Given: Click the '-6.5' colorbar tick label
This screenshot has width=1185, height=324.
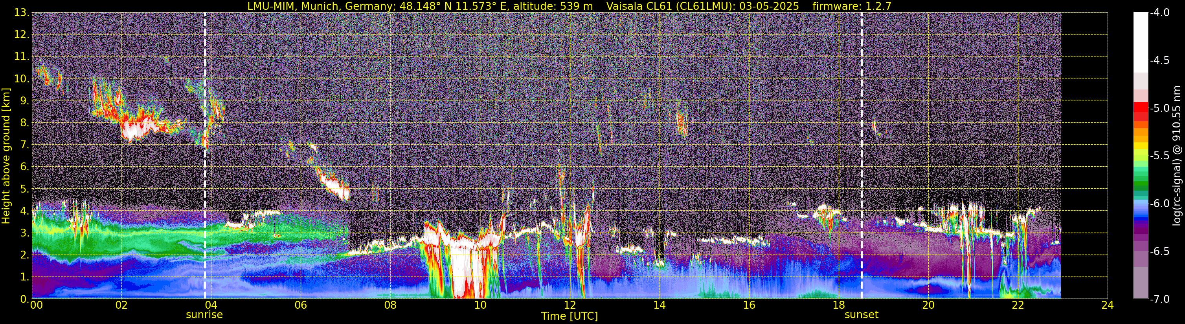Looking at the screenshot, I should (x=1160, y=251).
